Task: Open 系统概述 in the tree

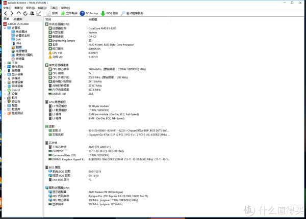Action: point(19,32)
